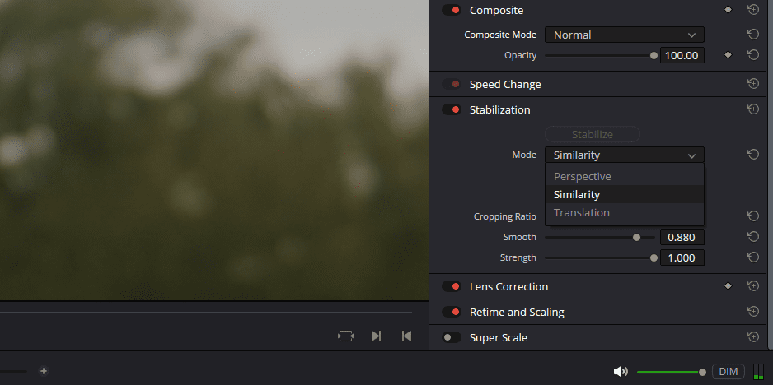Reset the Stabilization section

[x=752, y=109]
